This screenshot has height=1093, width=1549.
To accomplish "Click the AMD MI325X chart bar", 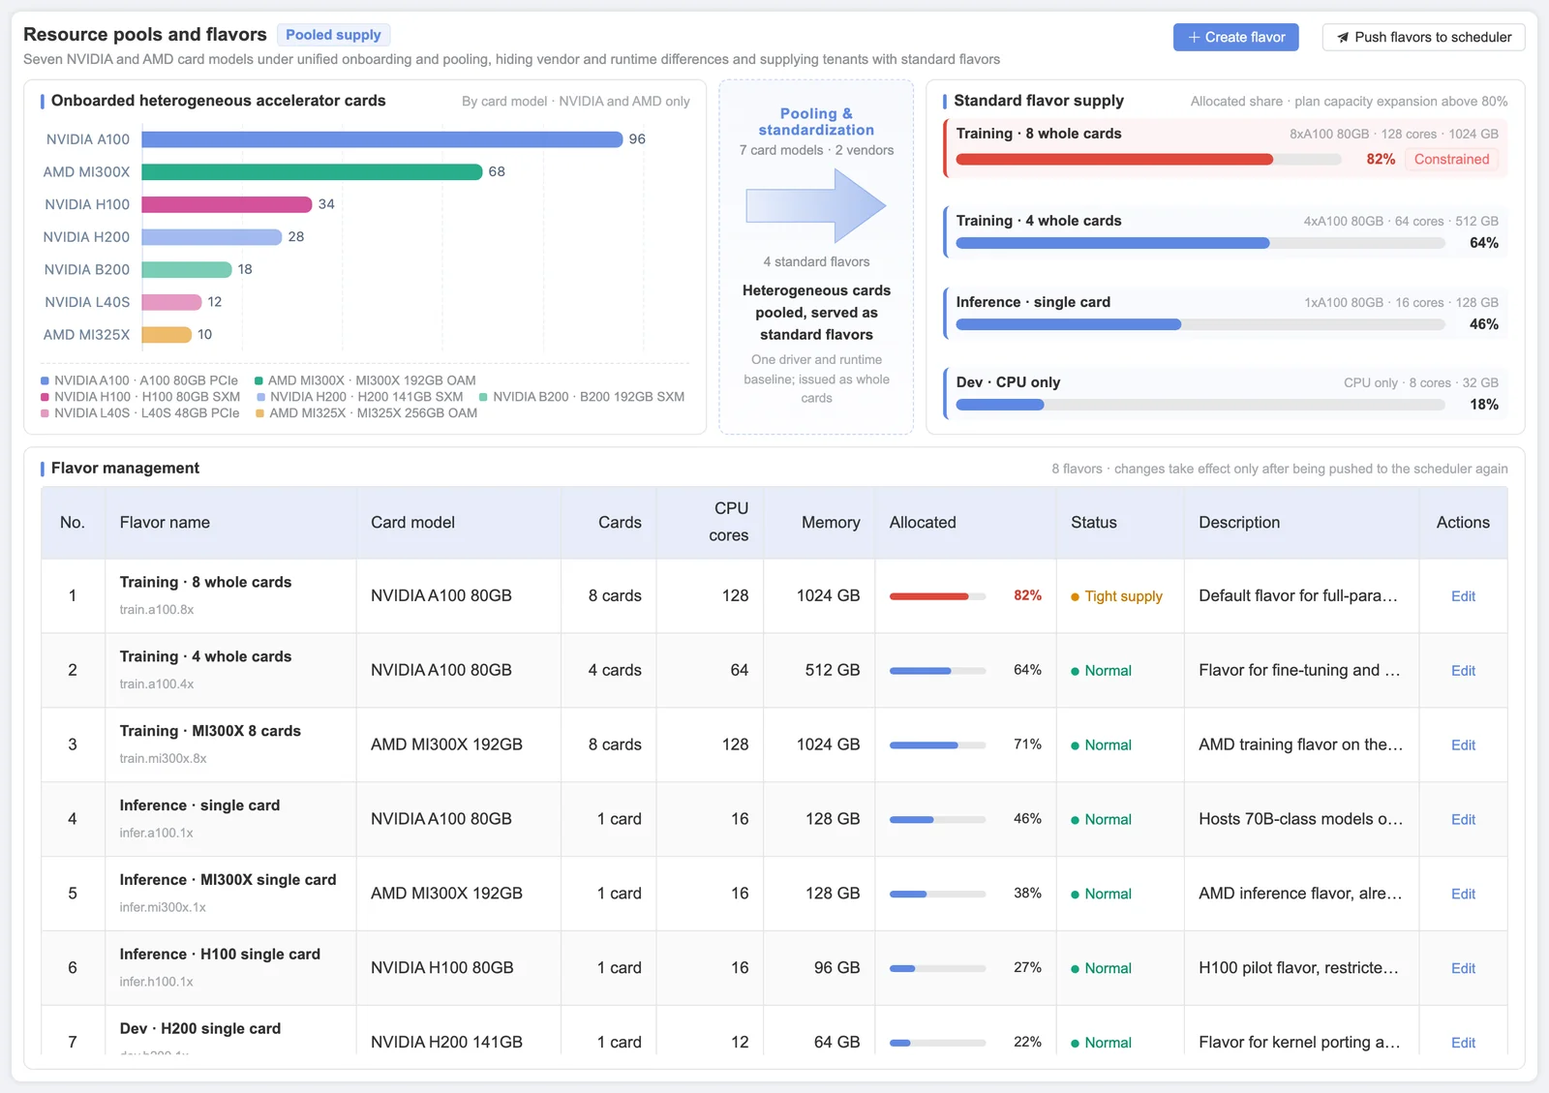I will 167,335.
